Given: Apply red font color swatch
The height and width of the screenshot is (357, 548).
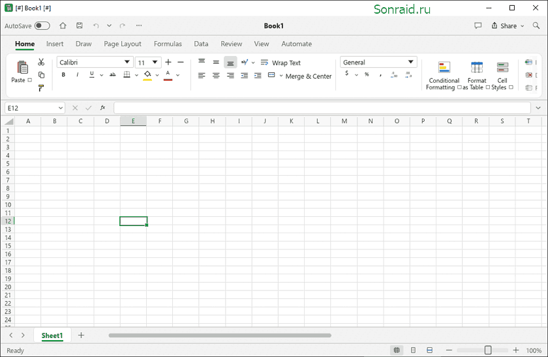Looking at the screenshot, I should click(168, 75).
